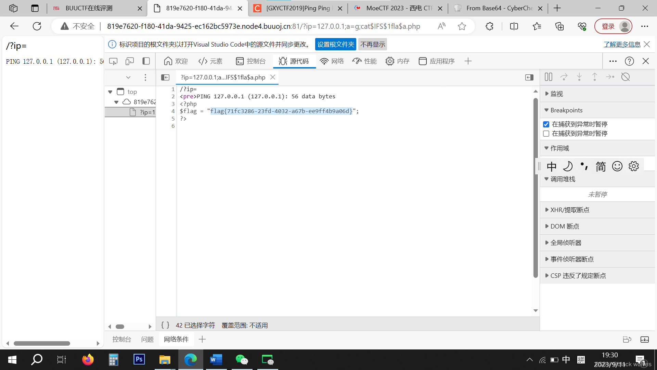Click deactivate breakpoints icon
The image size is (657, 370).
click(626, 77)
